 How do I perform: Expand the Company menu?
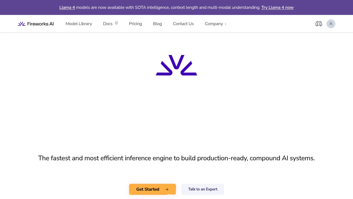point(215,24)
